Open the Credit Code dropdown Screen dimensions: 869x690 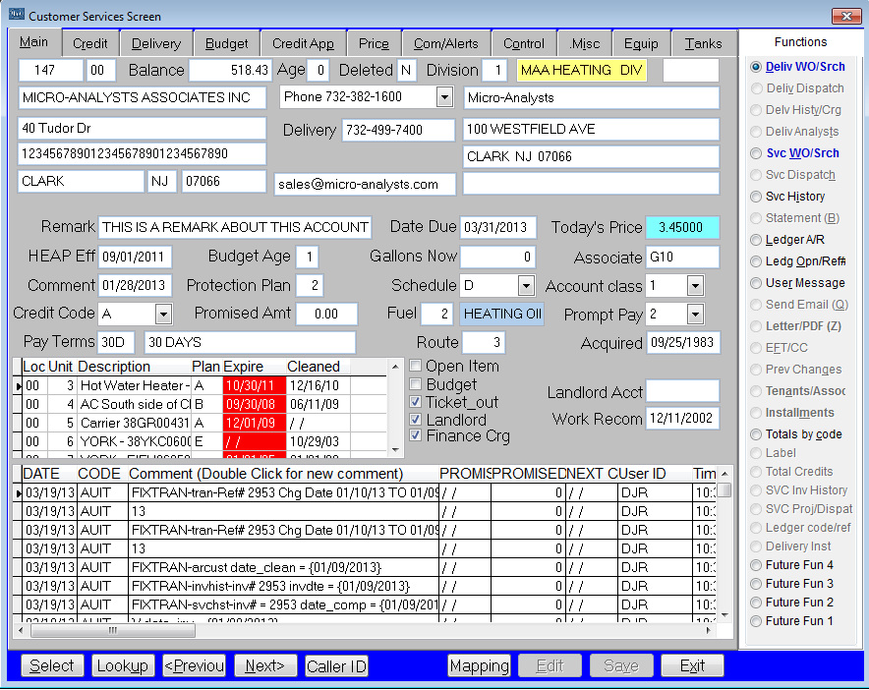tap(163, 314)
